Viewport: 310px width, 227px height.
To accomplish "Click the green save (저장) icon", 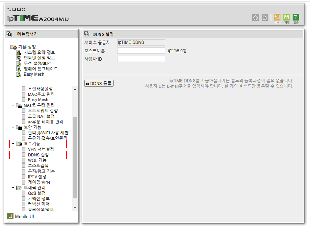I will pyautogui.click(x=287, y=17).
